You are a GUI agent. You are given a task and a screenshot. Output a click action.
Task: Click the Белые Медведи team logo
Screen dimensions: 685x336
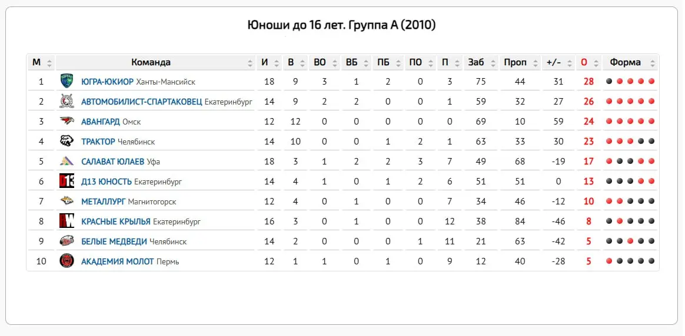coord(66,241)
